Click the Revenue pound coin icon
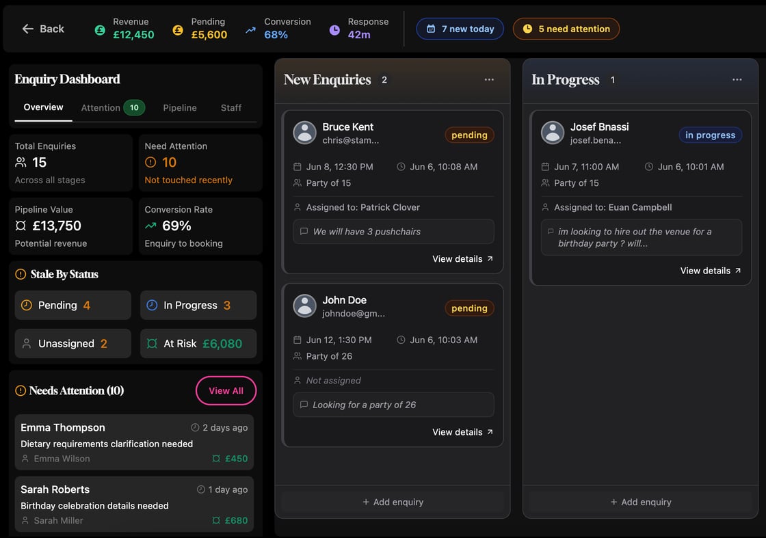This screenshot has width=766, height=538. [100, 29]
